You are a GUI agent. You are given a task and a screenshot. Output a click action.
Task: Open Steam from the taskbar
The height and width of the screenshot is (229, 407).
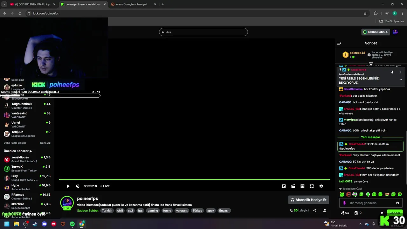coord(35,224)
